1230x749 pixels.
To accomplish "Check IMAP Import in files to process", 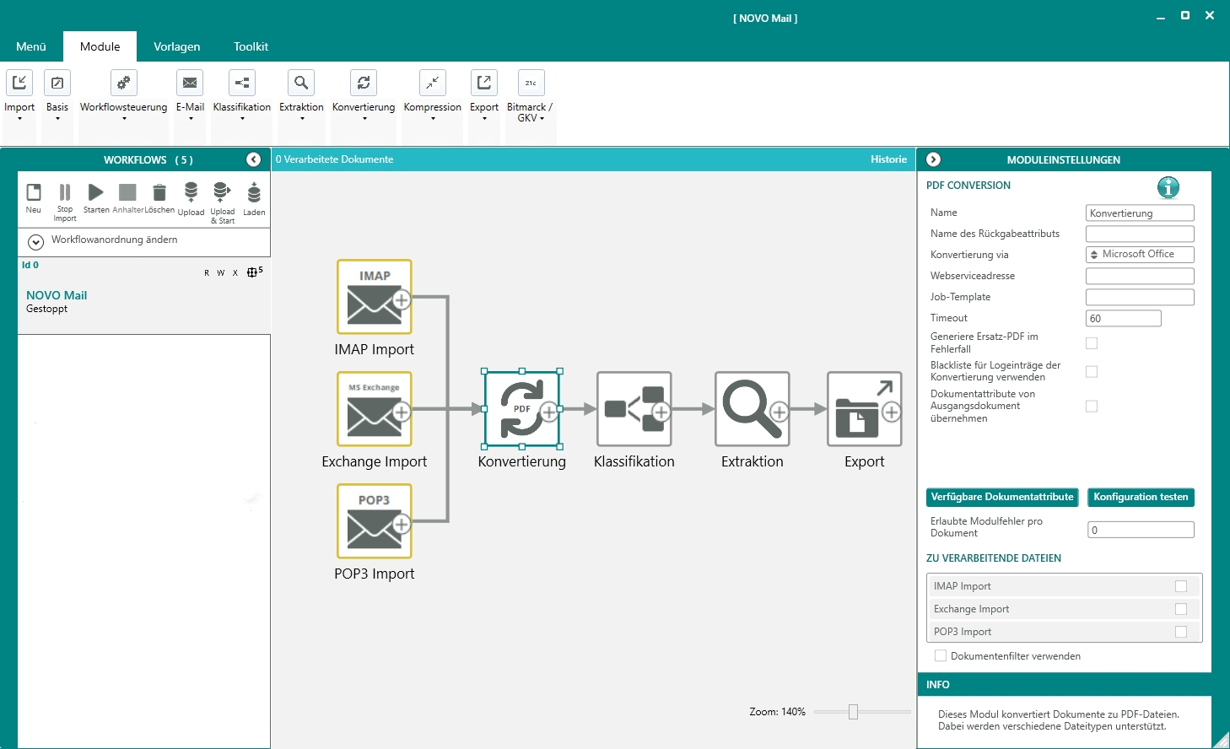I will 1181,586.
